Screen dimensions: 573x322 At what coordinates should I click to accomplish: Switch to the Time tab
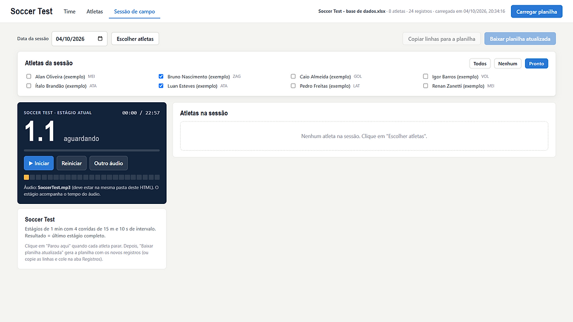point(70,11)
